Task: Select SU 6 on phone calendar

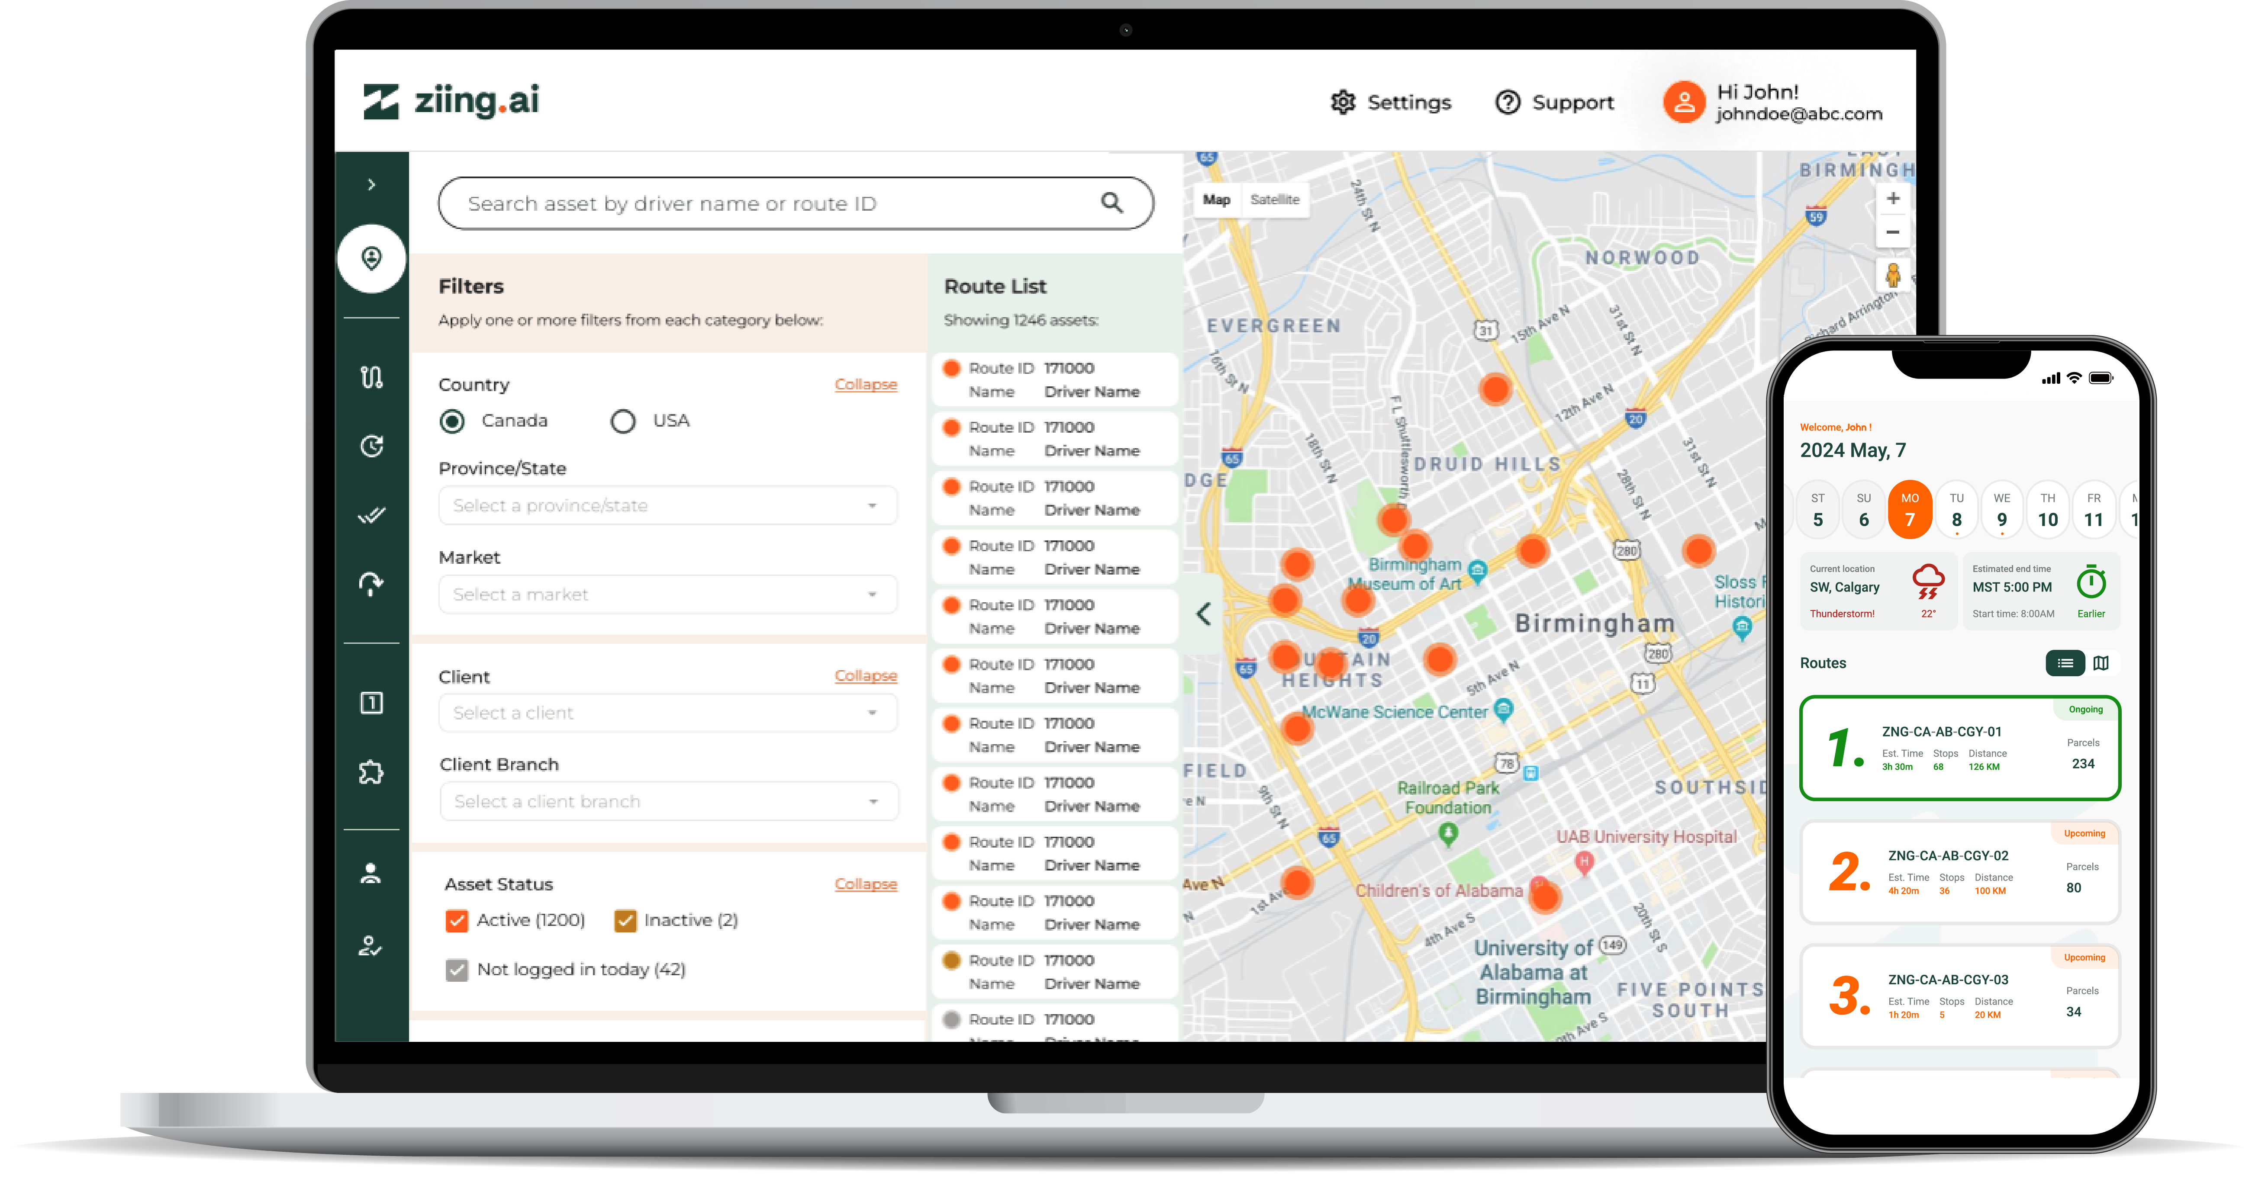Action: point(1864,510)
